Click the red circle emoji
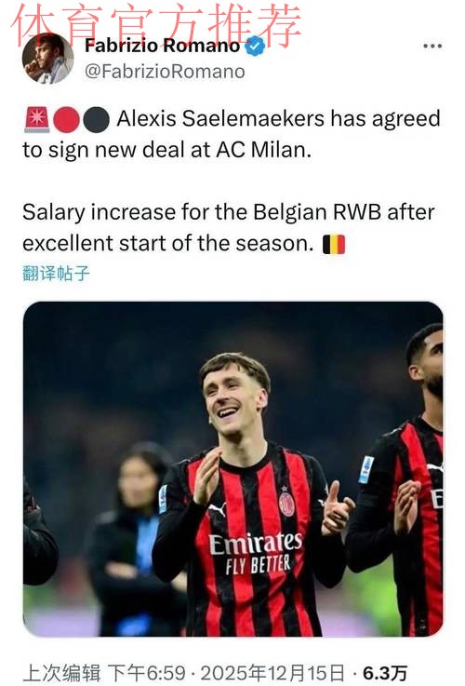The image size is (465, 686). pyautogui.click(x=66, y=119)
